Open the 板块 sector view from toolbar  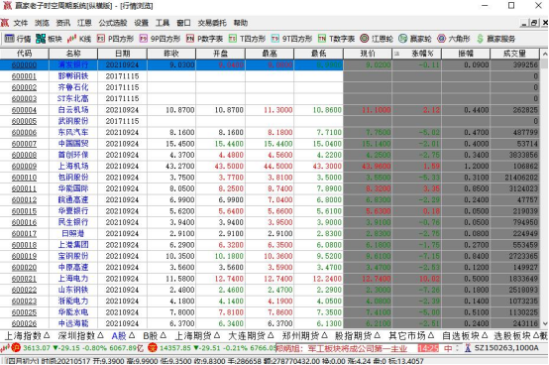coord(49,39)
